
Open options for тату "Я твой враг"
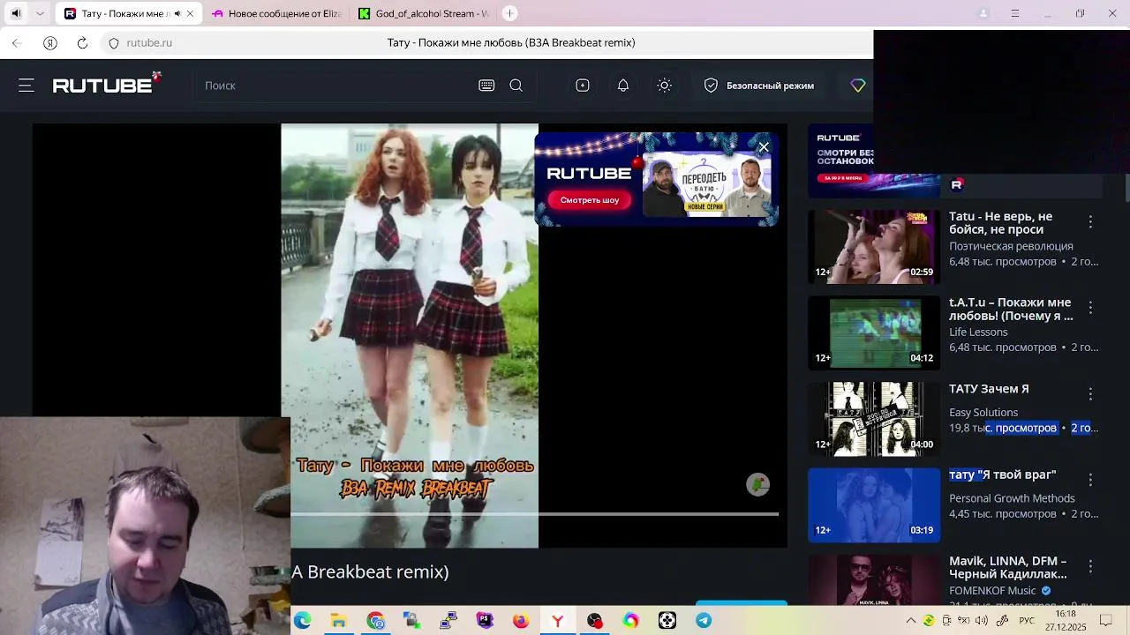coord(1090,480)
